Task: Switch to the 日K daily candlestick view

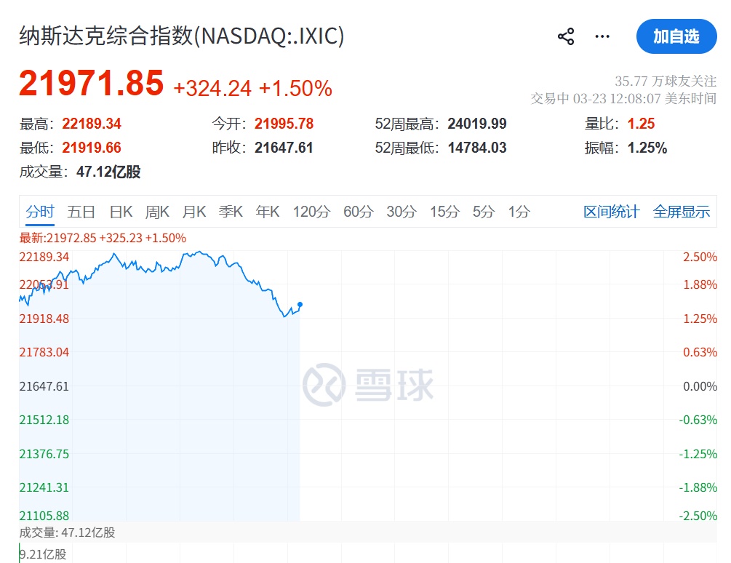Action: 120,212
